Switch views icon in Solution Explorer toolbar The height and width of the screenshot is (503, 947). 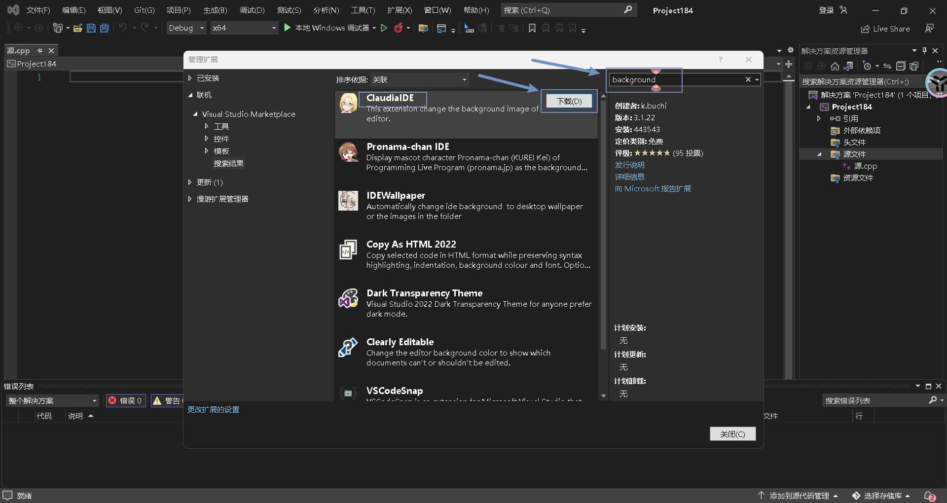point(848,66)
